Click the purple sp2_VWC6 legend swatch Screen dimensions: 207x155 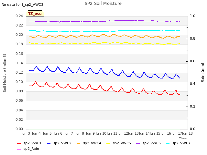click(x=138, y=143)
